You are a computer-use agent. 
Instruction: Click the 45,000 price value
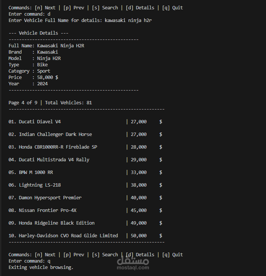point(139,210)
